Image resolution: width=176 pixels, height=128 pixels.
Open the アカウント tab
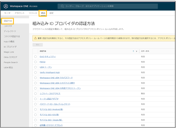coord(20,13)
